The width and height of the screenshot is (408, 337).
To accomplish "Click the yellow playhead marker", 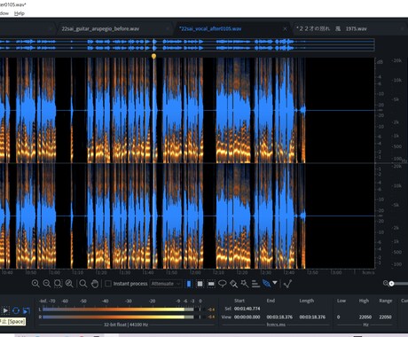I will click(x=153, y=56).
